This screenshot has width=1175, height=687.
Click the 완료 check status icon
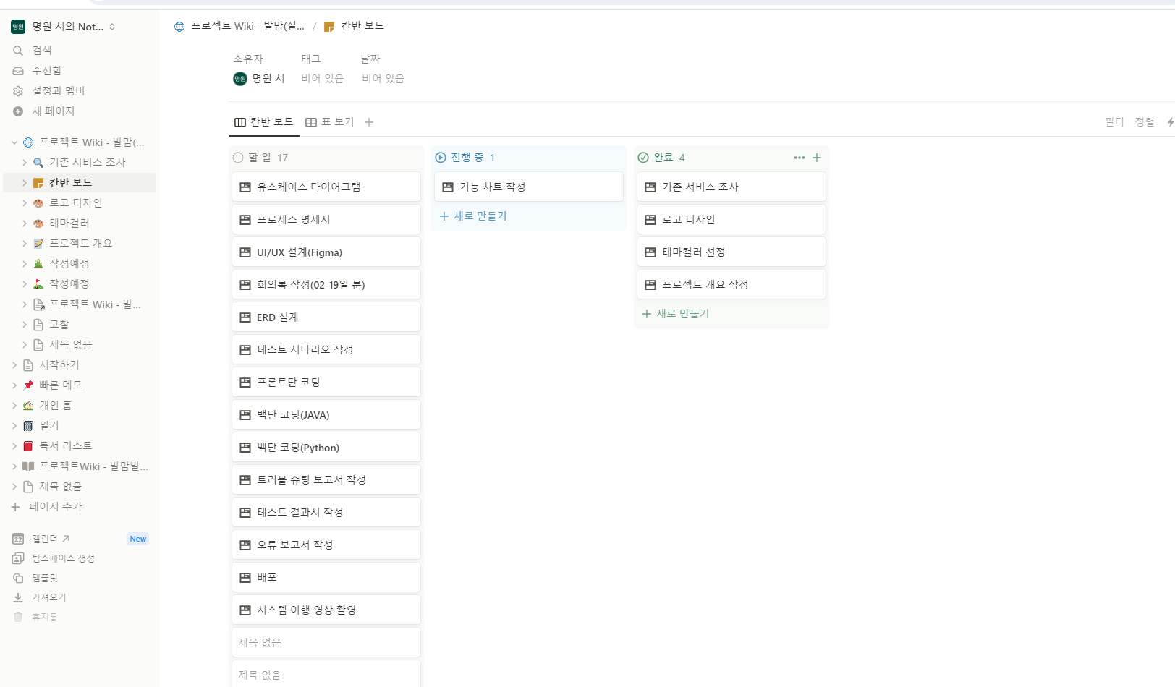643,158
